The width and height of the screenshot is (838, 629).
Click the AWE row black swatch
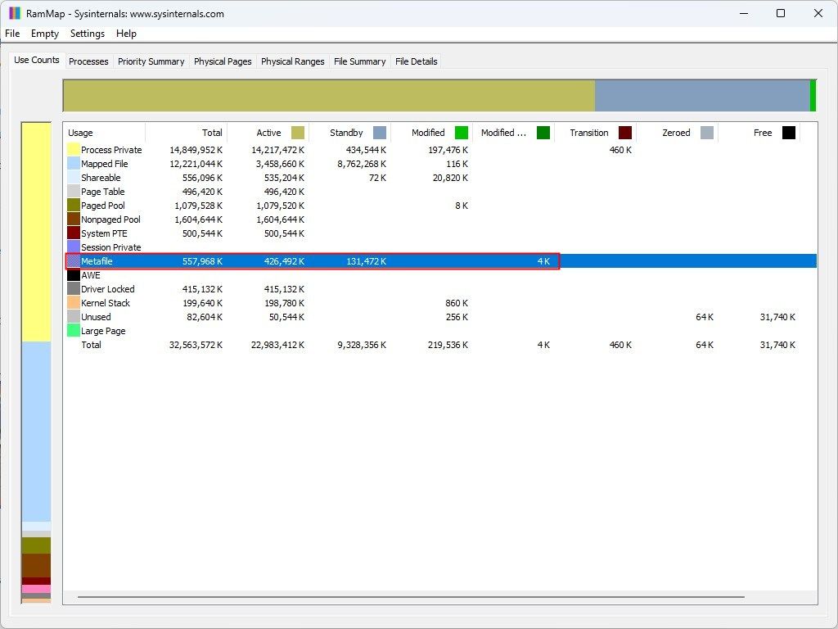tap(73, 275)
